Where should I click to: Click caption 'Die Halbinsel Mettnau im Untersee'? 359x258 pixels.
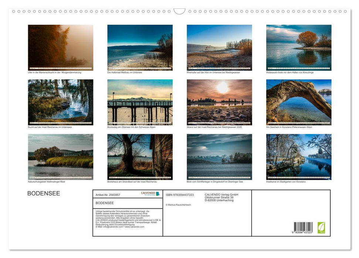click(125, 72)
